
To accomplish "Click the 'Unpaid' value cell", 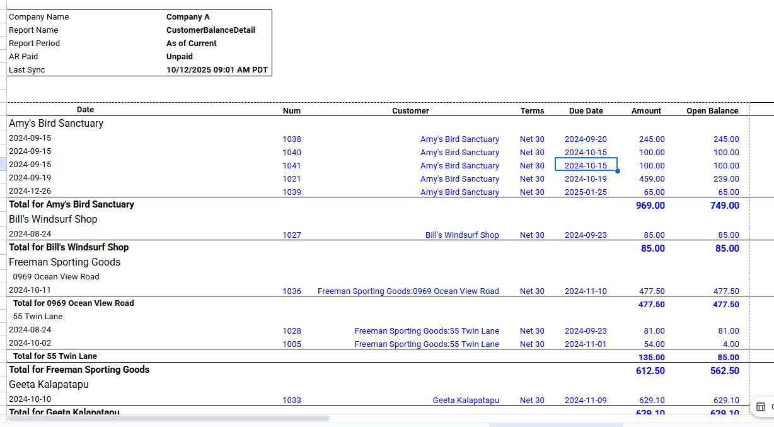I will click(x=180, y=57).
